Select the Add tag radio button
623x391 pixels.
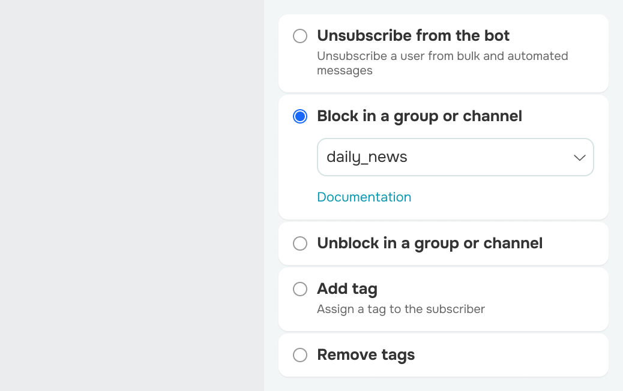300,289
